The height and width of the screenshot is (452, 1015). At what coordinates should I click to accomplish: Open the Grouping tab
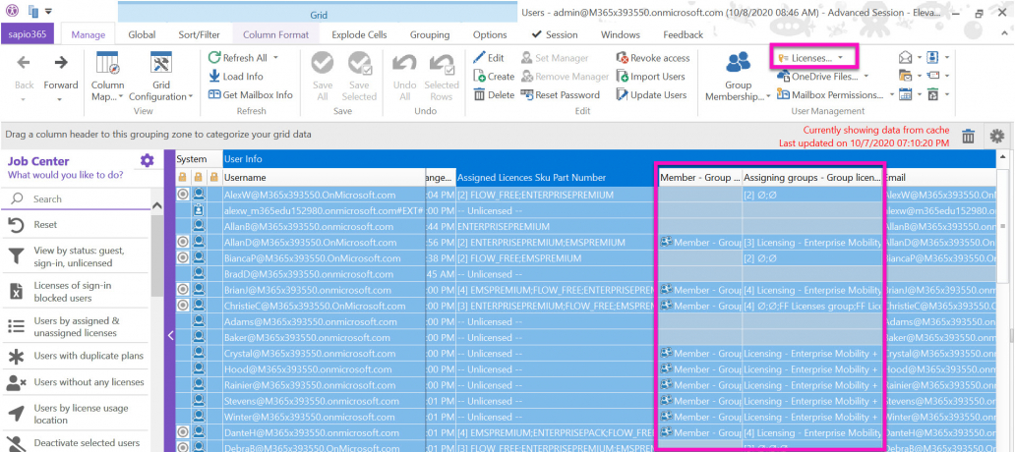click(430, 35)
